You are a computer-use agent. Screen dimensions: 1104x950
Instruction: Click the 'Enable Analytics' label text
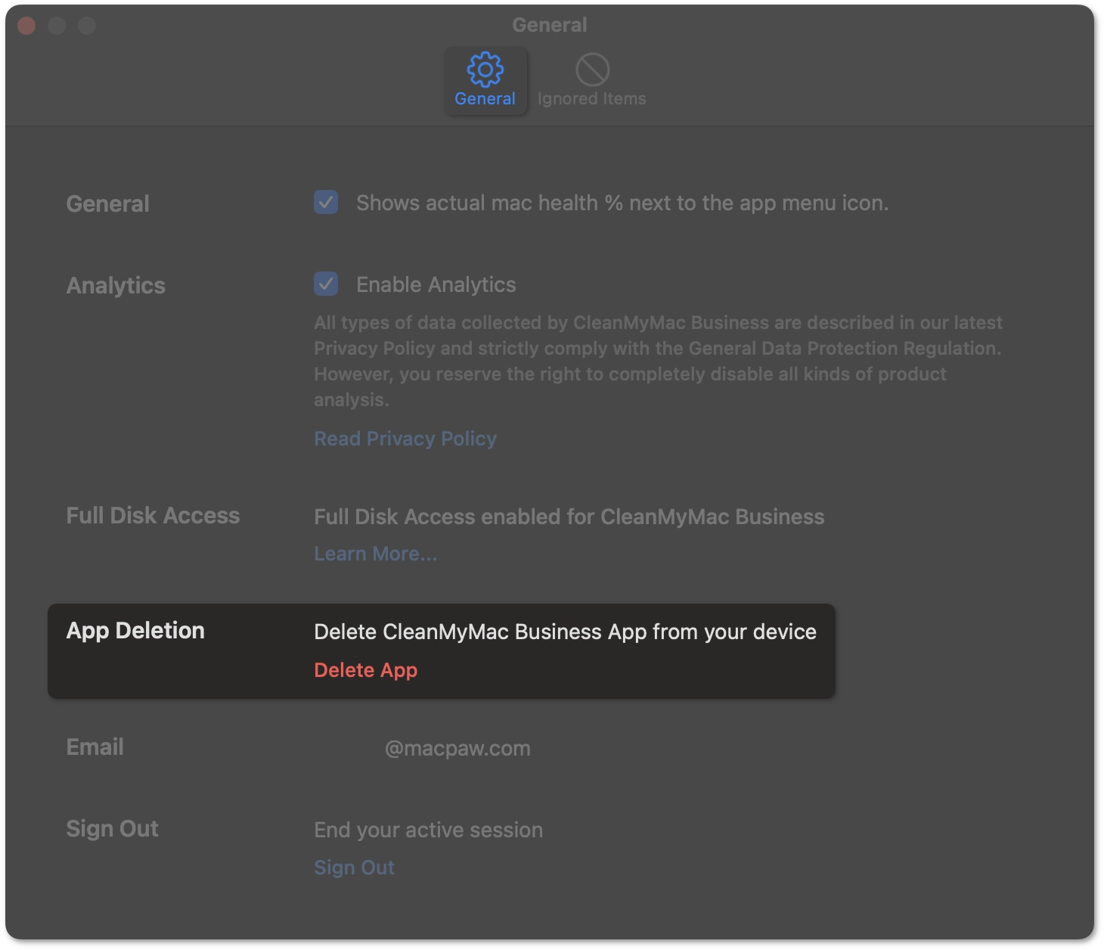(x=436, y=284)
